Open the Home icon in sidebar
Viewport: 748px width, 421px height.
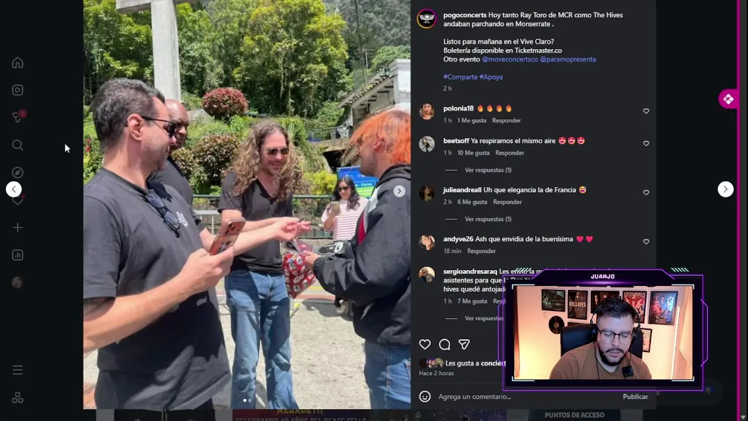point(18,63)
